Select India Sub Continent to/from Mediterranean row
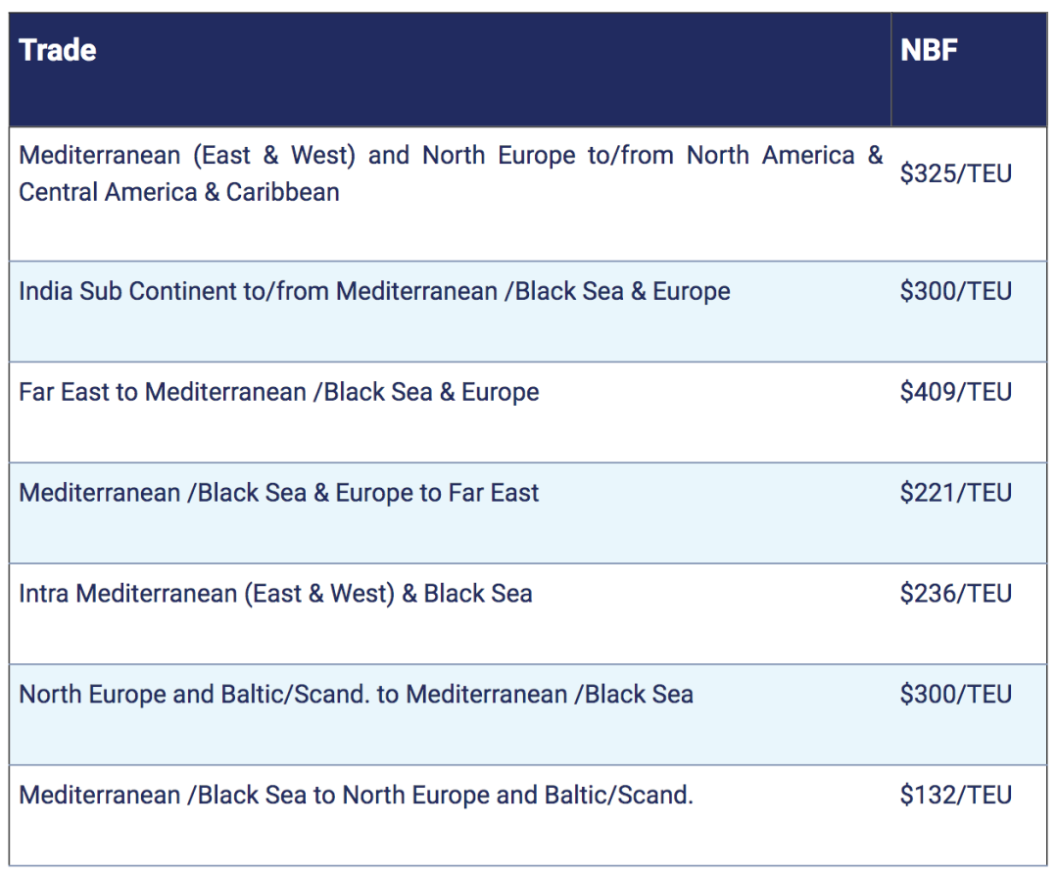 pos(374,292)
